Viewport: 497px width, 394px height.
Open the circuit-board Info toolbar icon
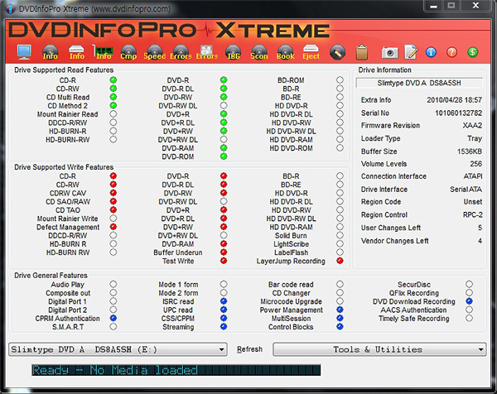click(x=103, y=52)
